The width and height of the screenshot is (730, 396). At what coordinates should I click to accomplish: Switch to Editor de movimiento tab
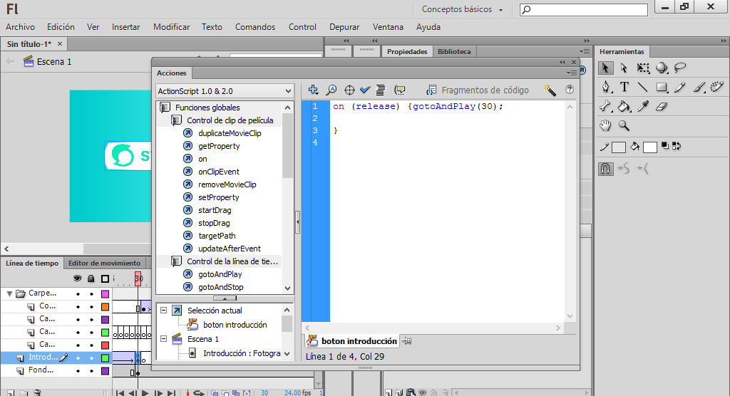104,263
